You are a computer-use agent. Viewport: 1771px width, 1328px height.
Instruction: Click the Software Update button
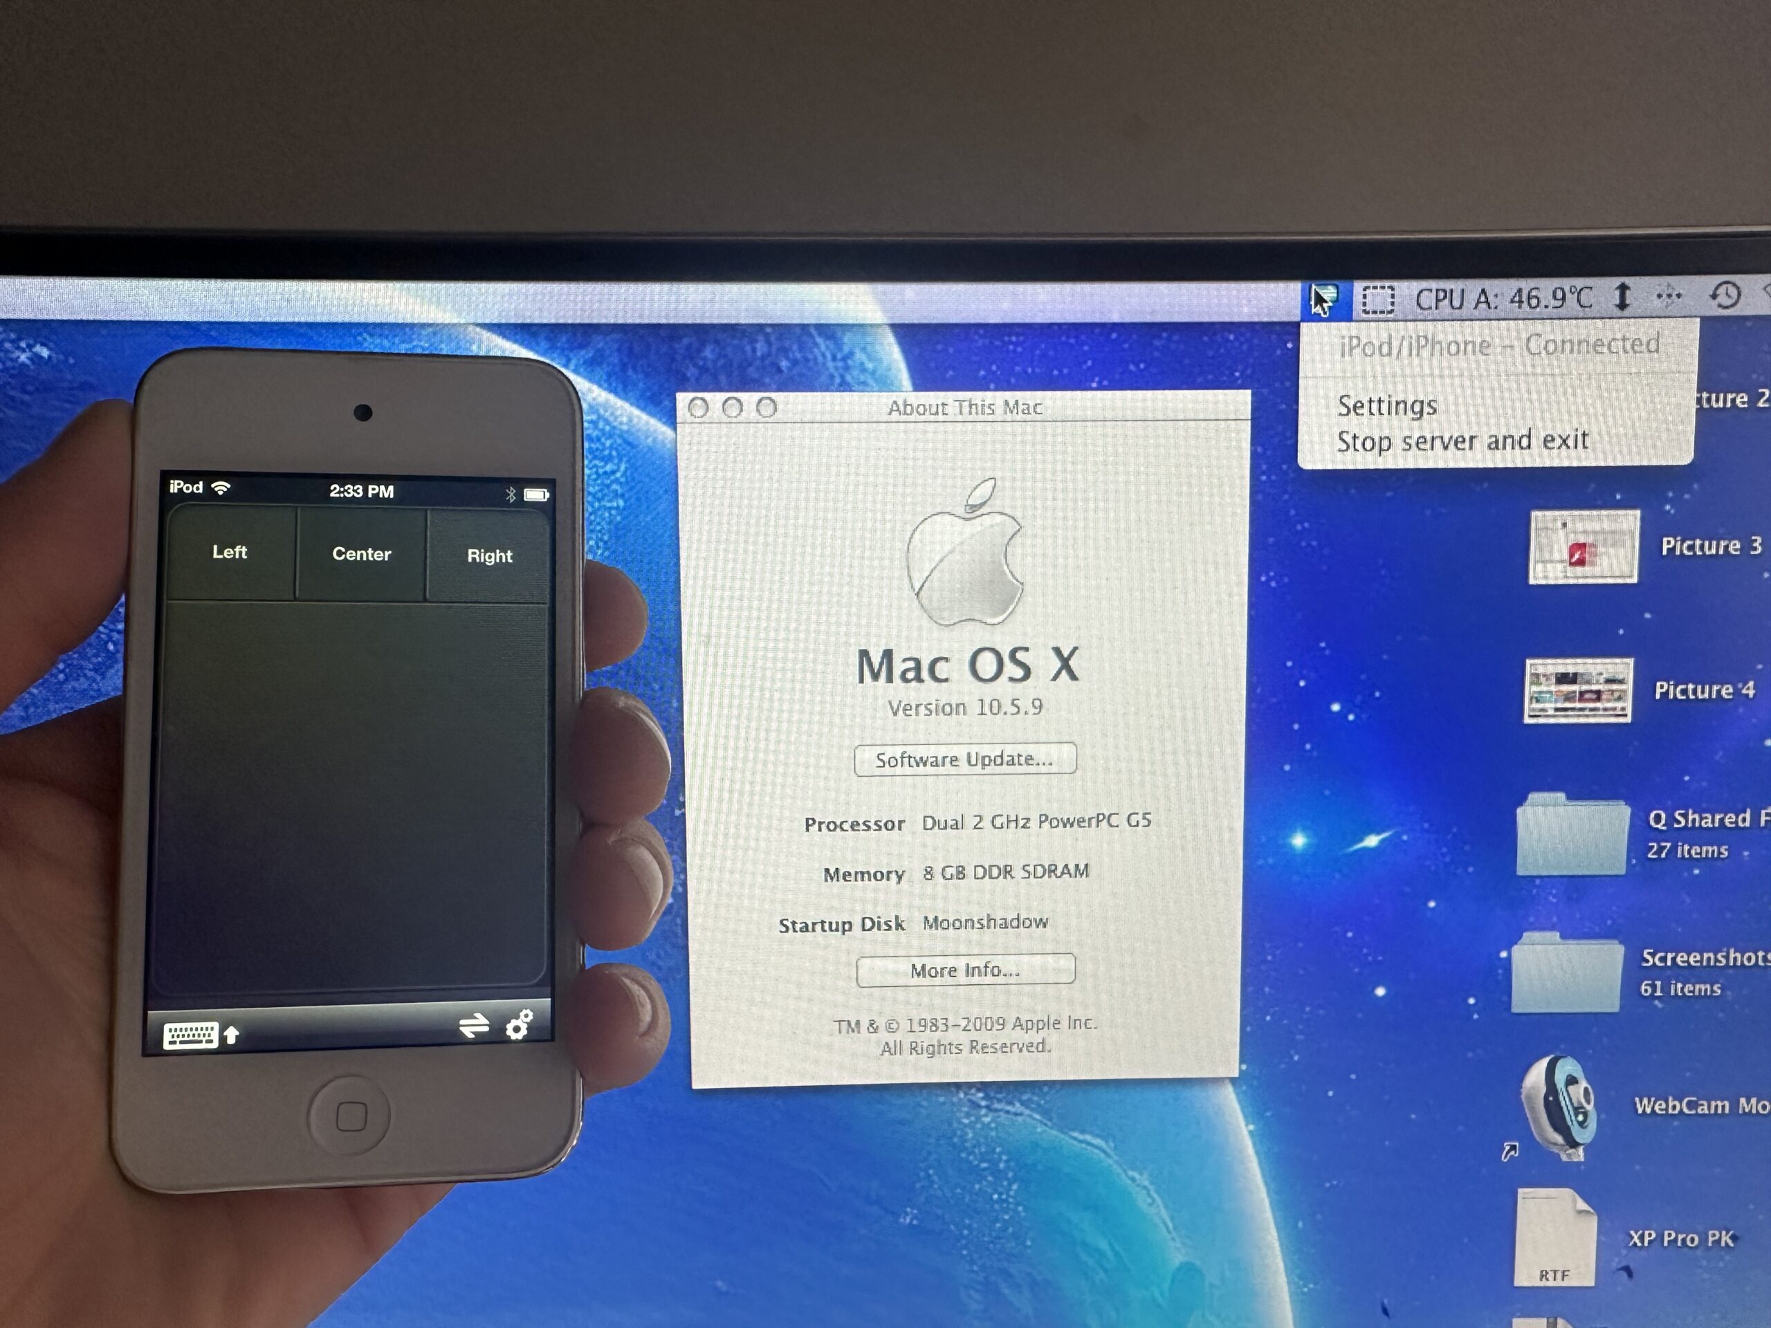point(965,759)
